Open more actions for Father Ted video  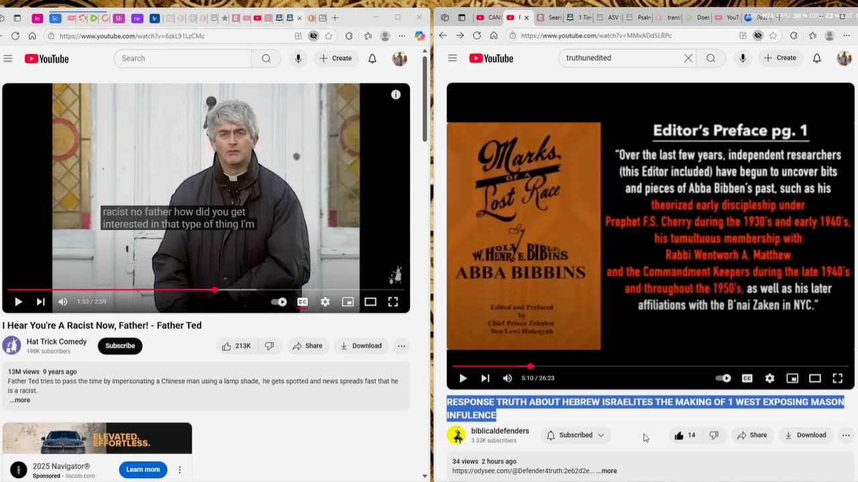(x=402, y=346)
